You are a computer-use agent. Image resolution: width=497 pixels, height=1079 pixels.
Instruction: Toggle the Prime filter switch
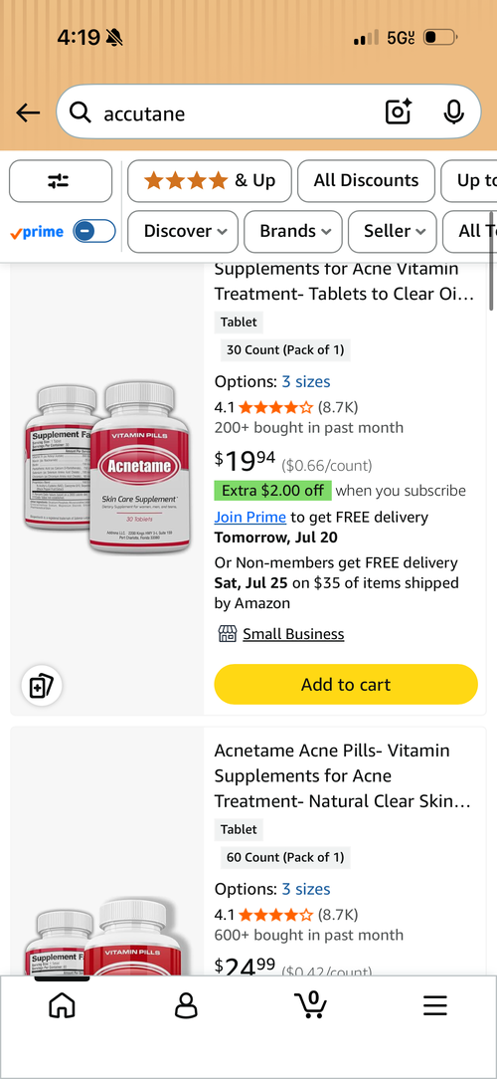point(94,231)
